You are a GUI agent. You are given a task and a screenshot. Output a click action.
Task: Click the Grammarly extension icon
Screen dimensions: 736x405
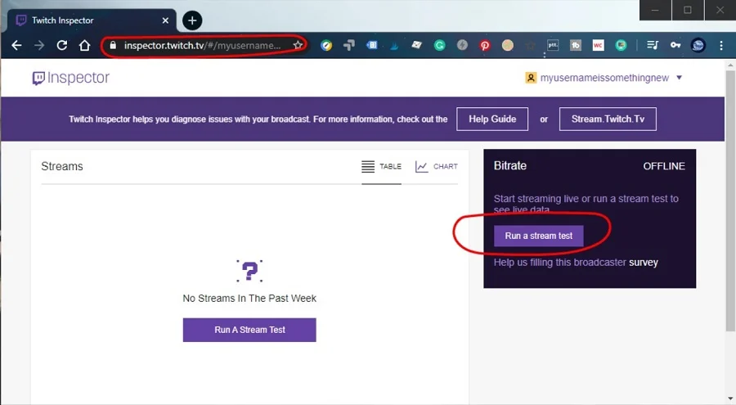pyautogui.click(x=439, y=46)
